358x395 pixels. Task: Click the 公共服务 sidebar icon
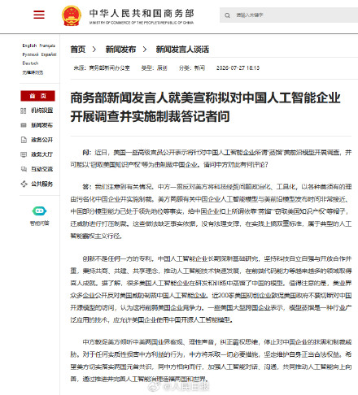click(24, 184)
